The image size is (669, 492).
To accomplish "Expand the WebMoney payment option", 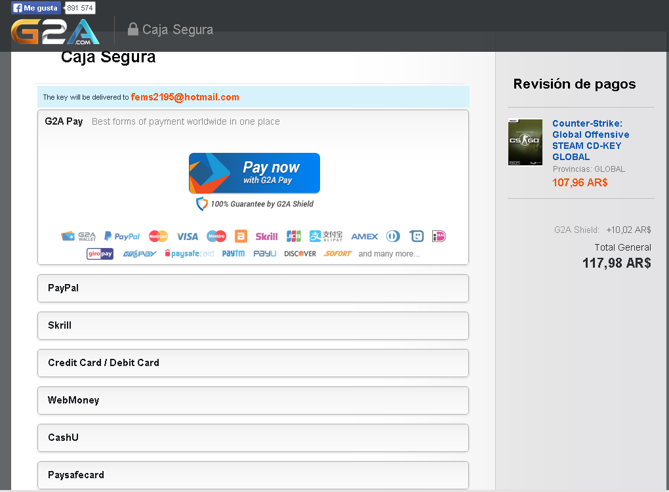I will pyautogui.click(x=253, y=400).
